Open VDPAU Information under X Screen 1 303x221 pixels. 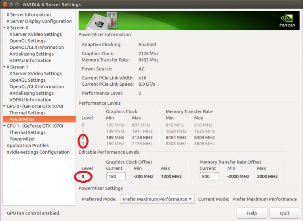30,100
